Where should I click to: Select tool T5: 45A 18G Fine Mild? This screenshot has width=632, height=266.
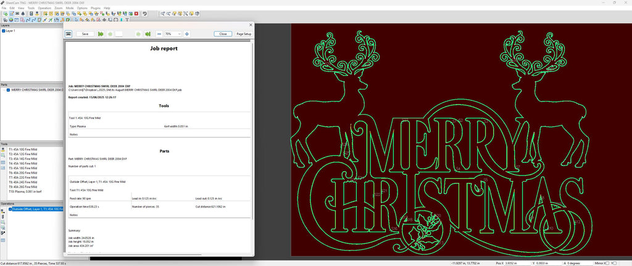click(23, 168)
